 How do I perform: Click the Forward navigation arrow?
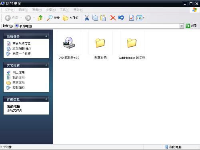coord(28,18)
